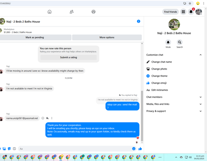This screenshot has height=161, width=207.
Task: Click the blue conversation info icon
Action: point(139,22)
